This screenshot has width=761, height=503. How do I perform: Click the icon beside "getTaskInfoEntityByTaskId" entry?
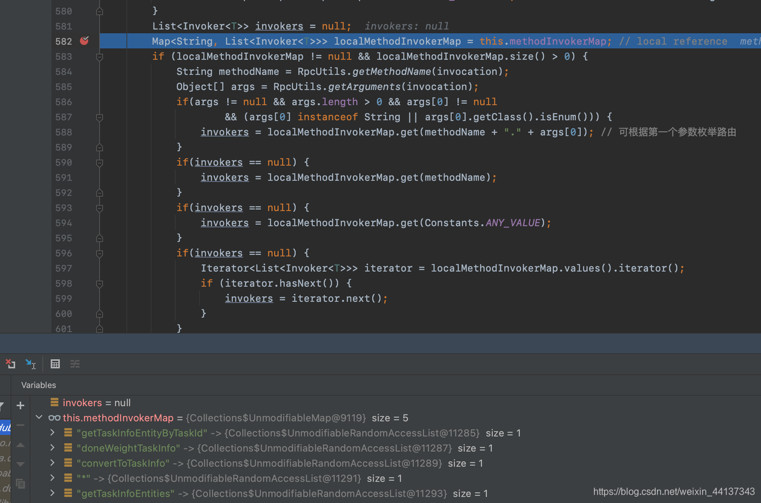tap(68, 433)
